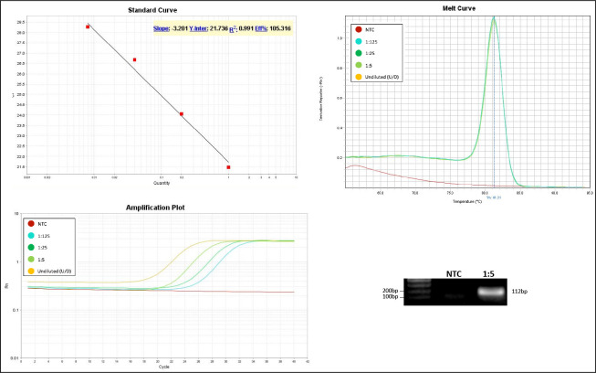Viewport: 596px width, 373px height.
Task: Select light green 1:5 swatch in Melt Curve legend
Action: tap(357, 66)
